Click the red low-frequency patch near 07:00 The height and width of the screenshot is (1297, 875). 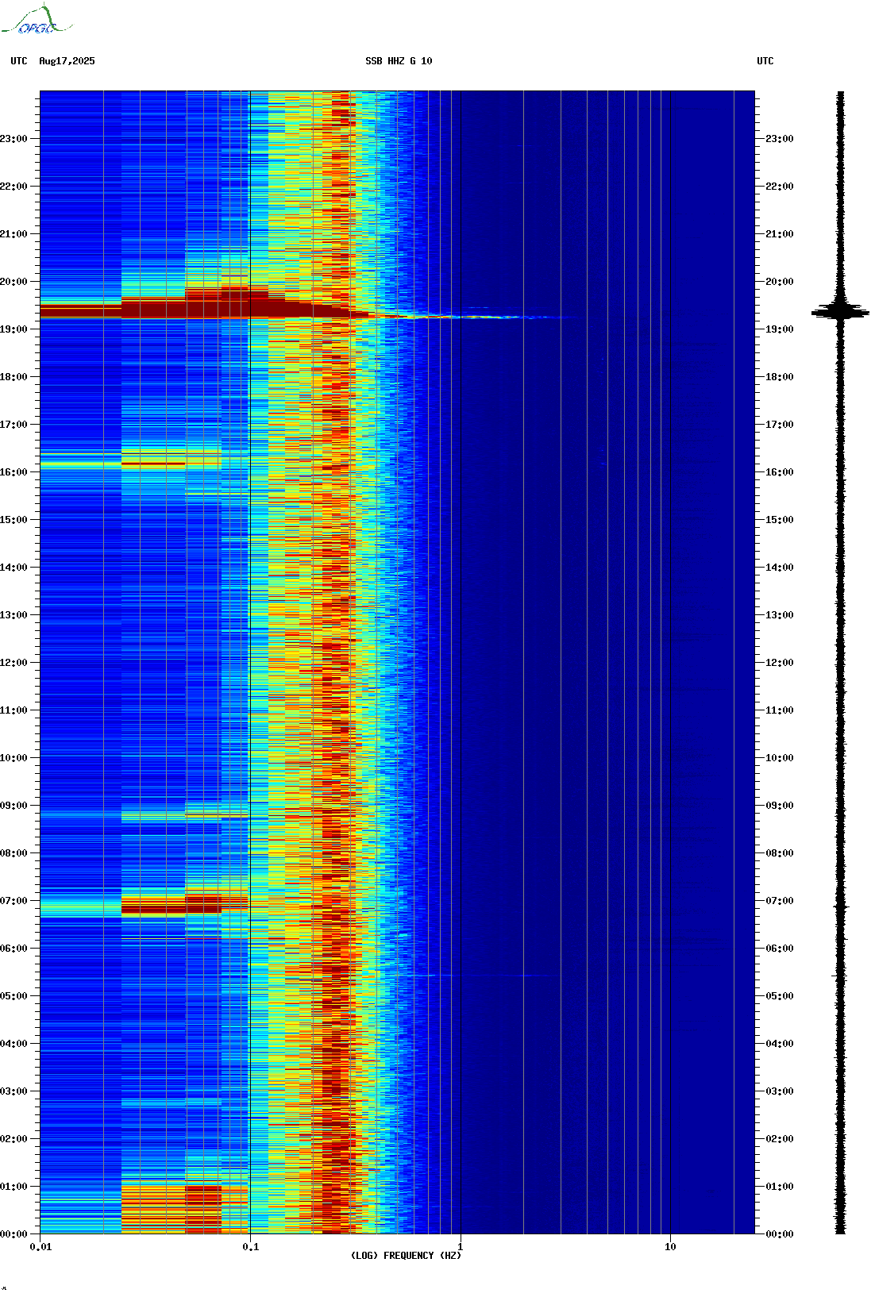click(184, 905)
